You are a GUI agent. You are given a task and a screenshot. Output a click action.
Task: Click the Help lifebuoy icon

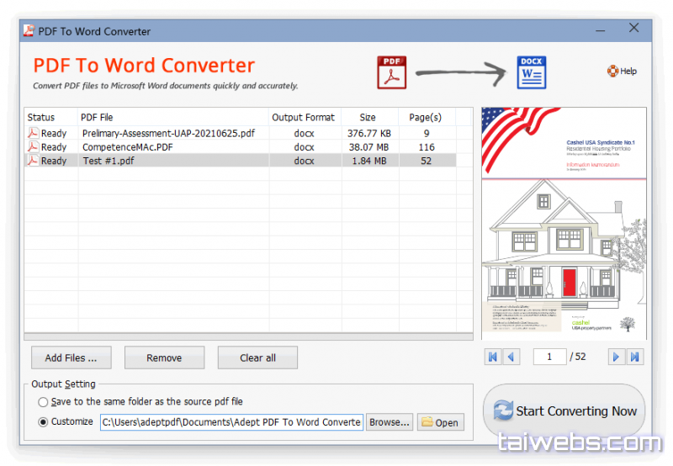coord(612,71)
